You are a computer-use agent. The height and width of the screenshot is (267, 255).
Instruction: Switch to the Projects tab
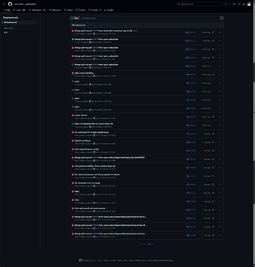(x=81, y=10)
